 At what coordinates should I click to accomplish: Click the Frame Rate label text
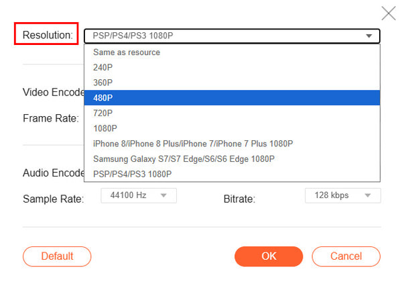(51, 118)
